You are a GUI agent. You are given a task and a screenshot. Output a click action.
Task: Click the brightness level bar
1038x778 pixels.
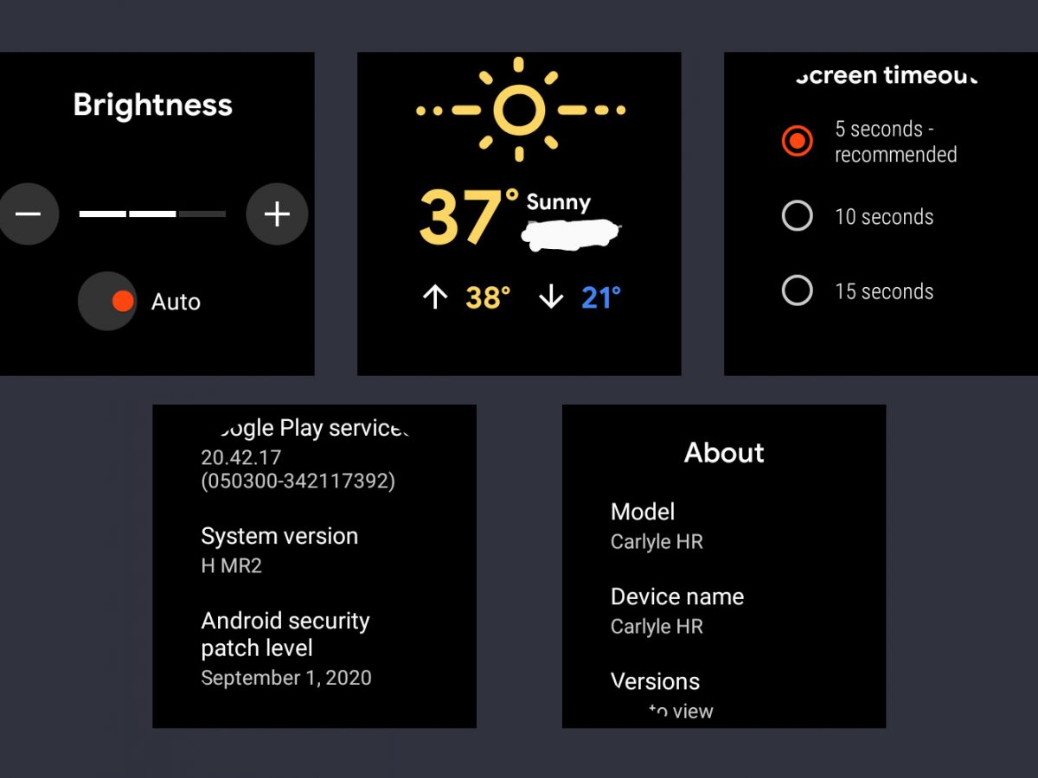pos(152,214)
